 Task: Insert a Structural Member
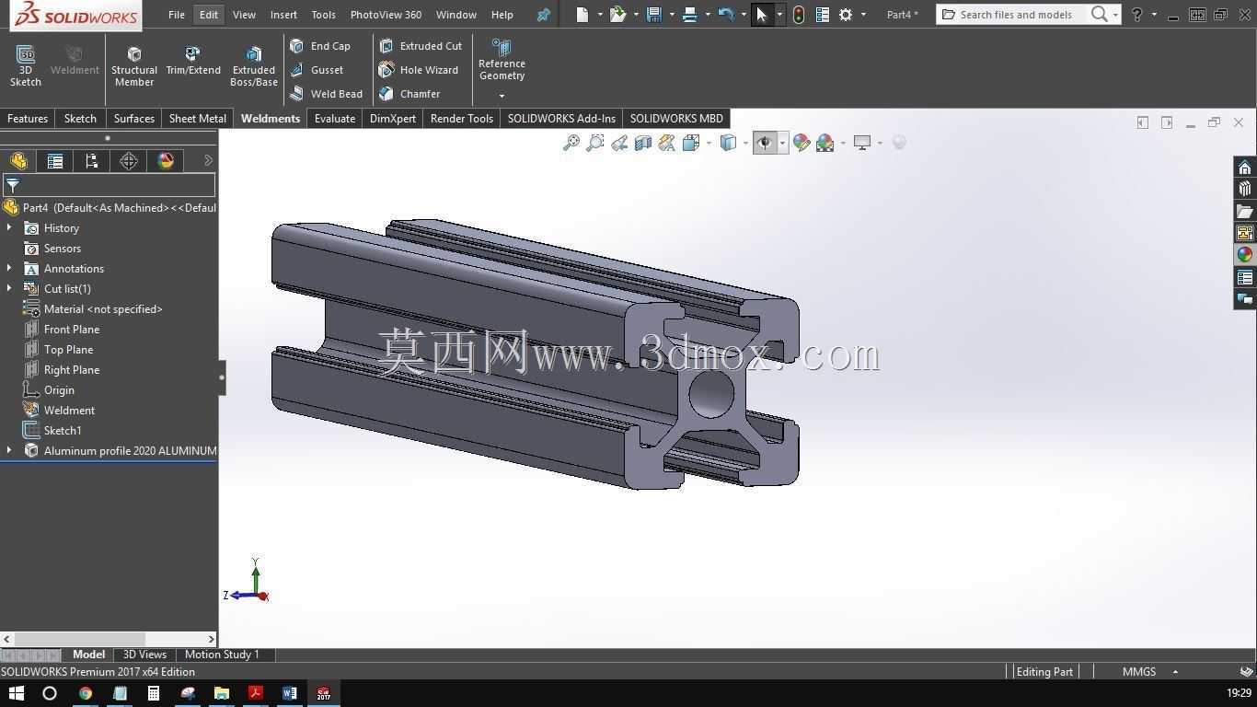(x=134, y=65)
